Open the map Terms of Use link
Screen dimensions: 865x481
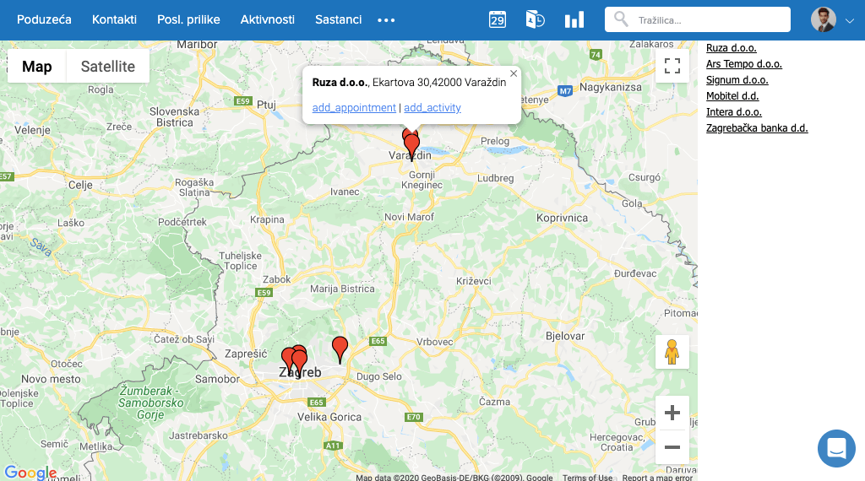587,477
